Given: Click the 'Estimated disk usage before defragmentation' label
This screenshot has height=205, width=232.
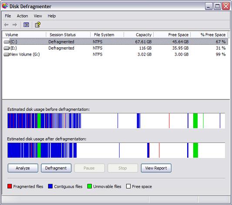Looking at the screenshot, I should (48, 109).
